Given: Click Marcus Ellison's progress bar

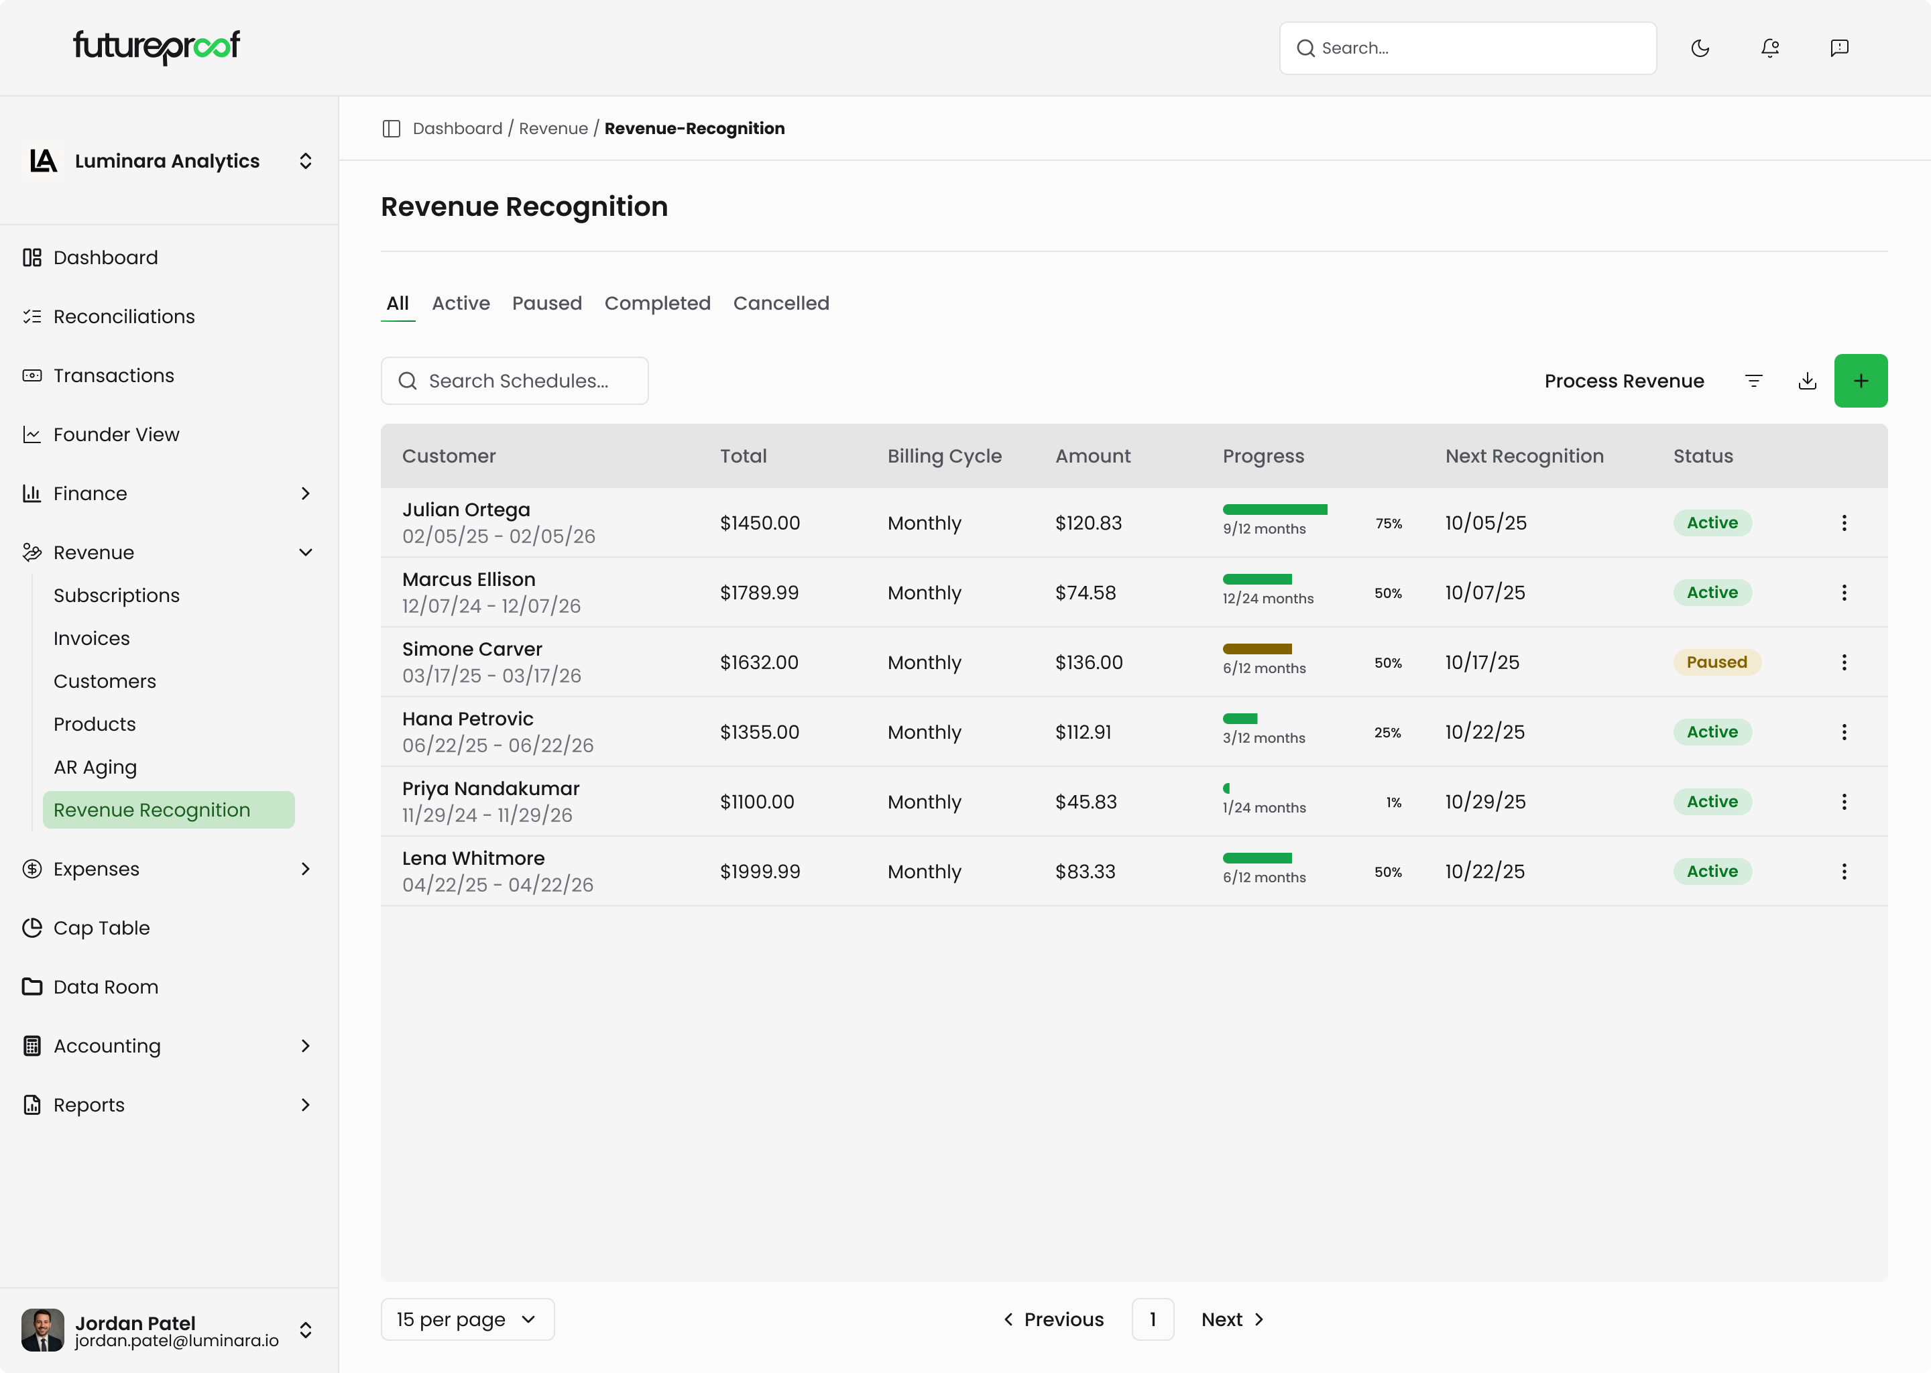Looking at the screenshot, I should [x=1291, y=579].
